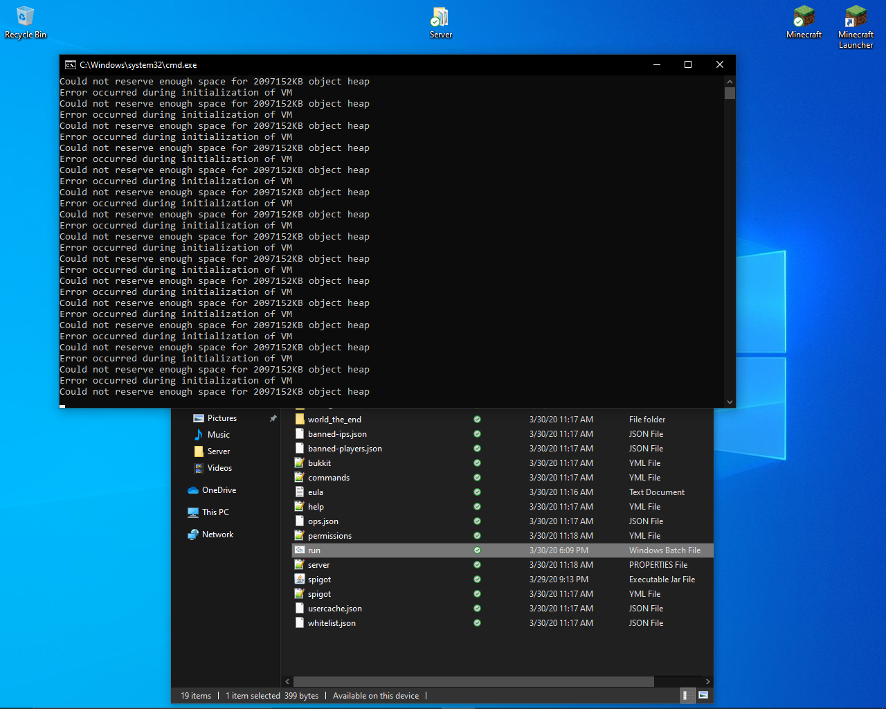Click the command prompt scroll down arrow
This screenshot has width=886, height=709.
(x=730, y=402)
